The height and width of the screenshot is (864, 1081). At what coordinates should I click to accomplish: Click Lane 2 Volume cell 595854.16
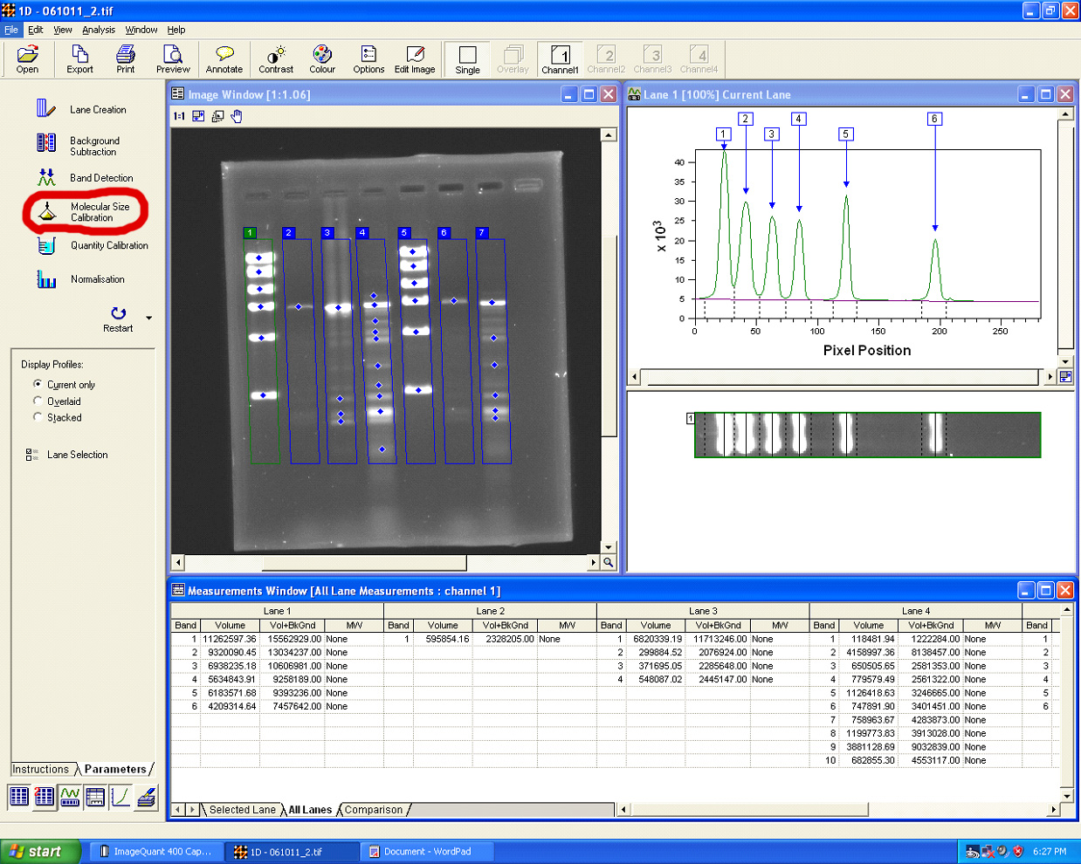click(x=443, y=639)
